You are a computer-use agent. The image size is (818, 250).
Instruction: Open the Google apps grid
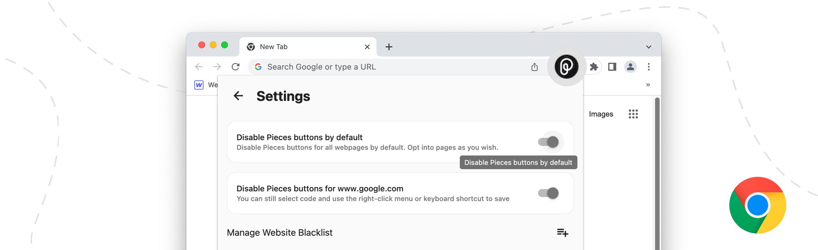[x=633, y=114]
